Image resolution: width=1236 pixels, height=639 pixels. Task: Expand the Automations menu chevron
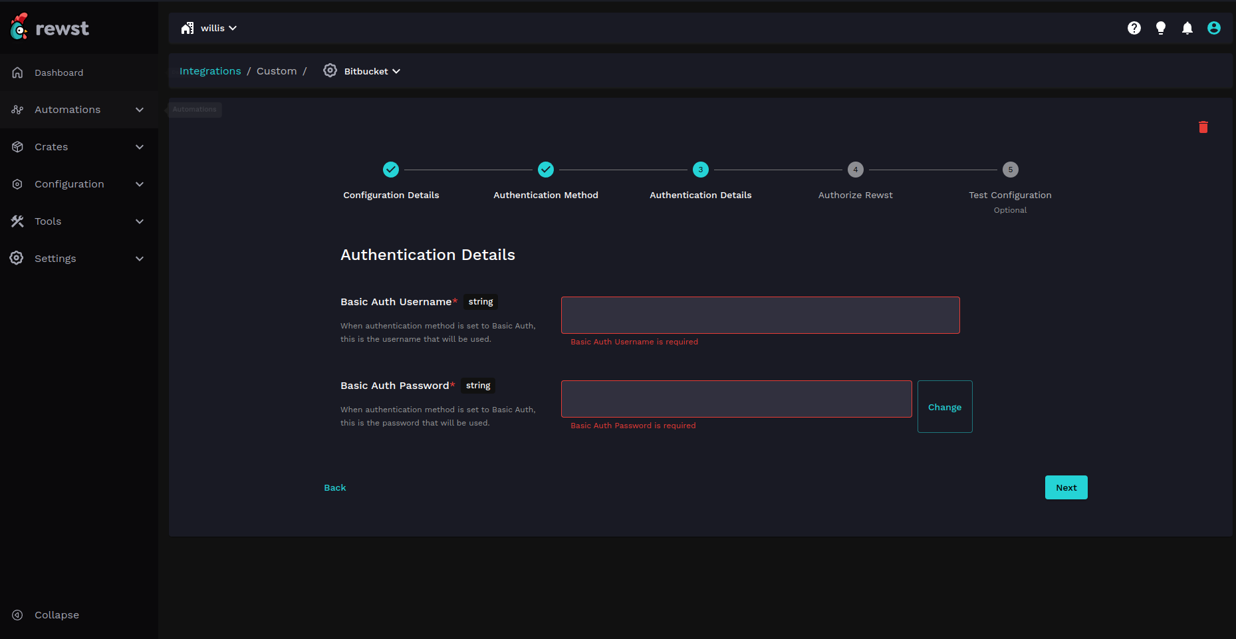[x=140, y=110]
